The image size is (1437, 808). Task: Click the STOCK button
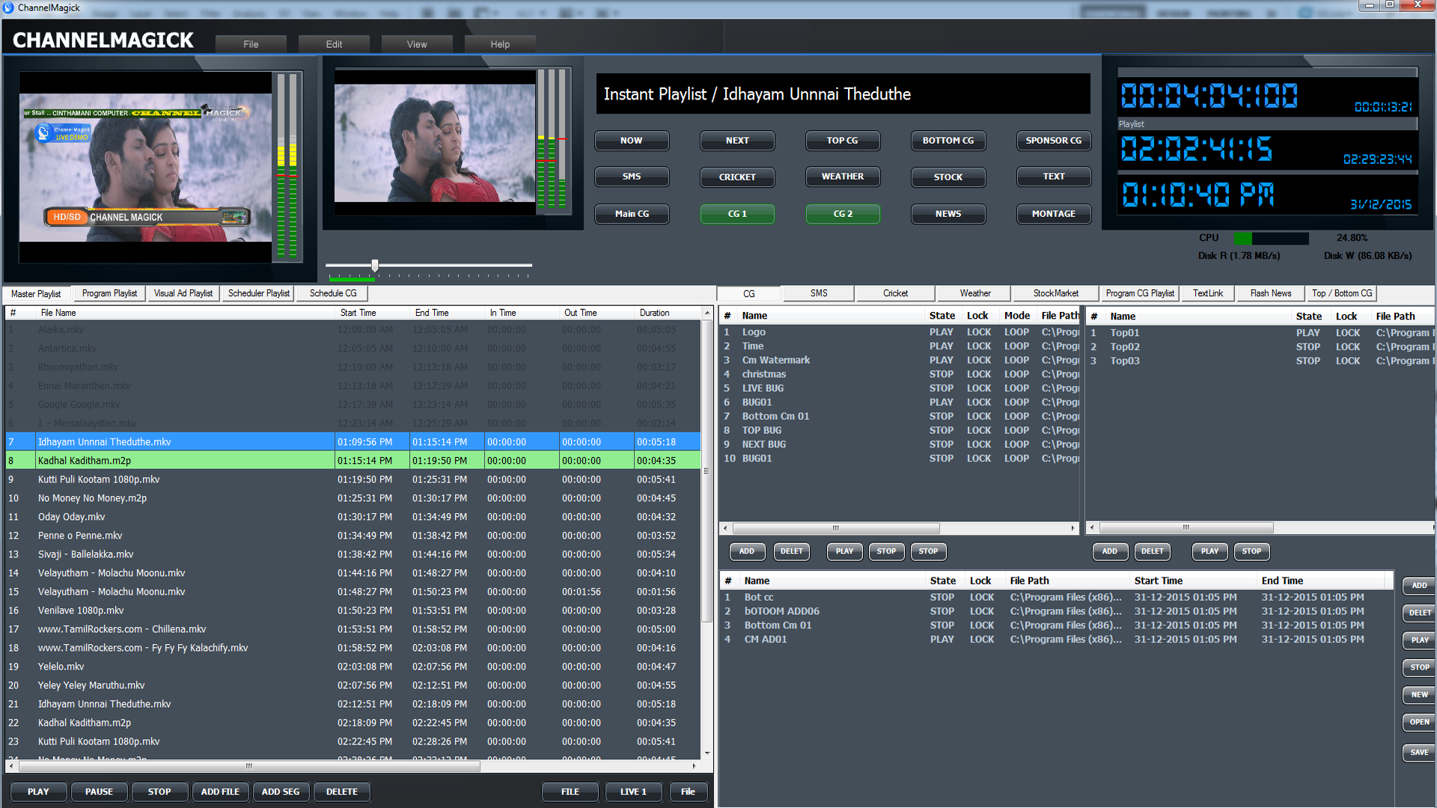[x=948, y=177]
